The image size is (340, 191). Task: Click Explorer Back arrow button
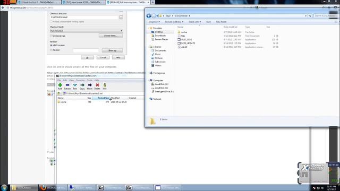pyautogui.click(x=149, y=16)
